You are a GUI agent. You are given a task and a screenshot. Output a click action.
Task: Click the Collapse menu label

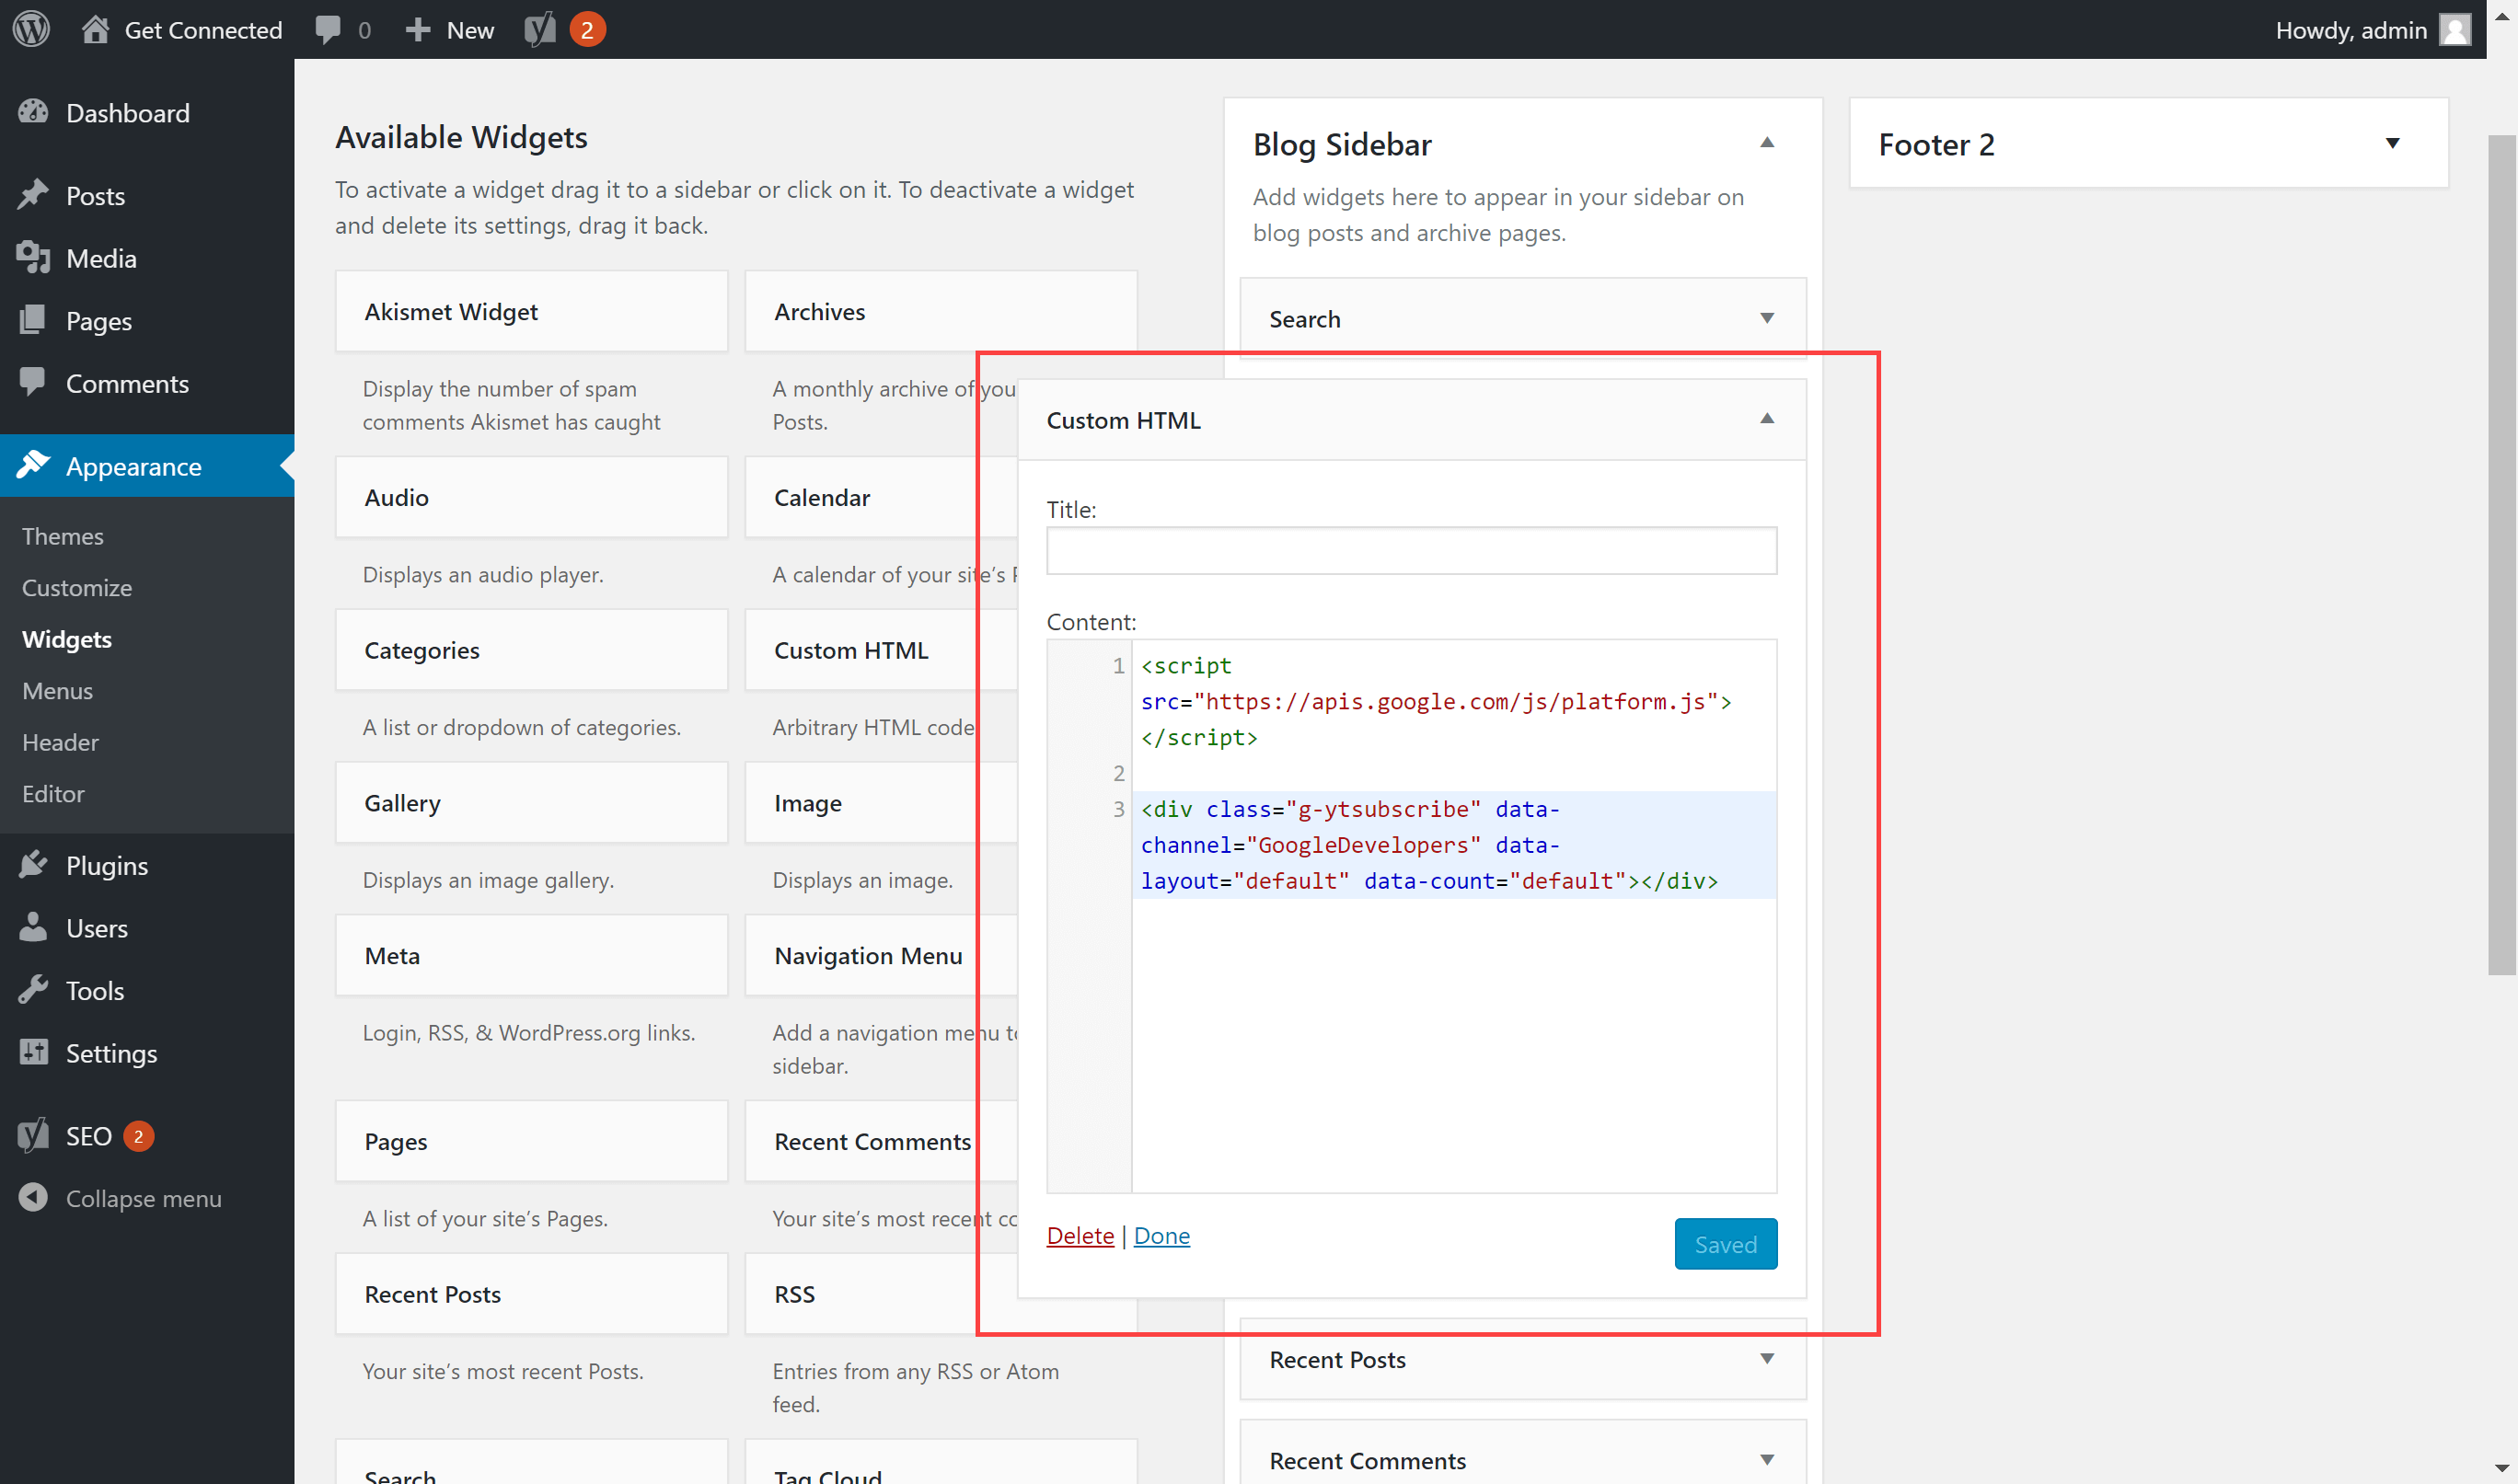tap(144, 1198)
